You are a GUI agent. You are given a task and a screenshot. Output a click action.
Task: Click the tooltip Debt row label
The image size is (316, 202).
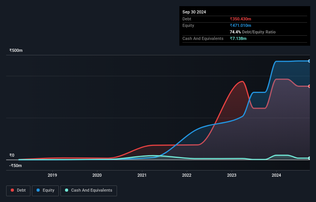point(187,19)
